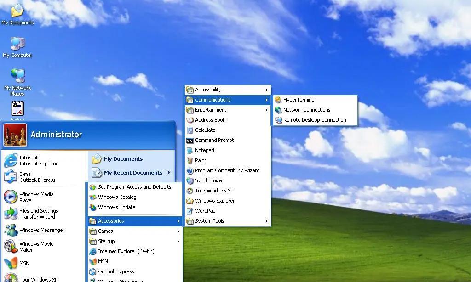
Task: Select My Network Places desktop icon
Action: 17,82
